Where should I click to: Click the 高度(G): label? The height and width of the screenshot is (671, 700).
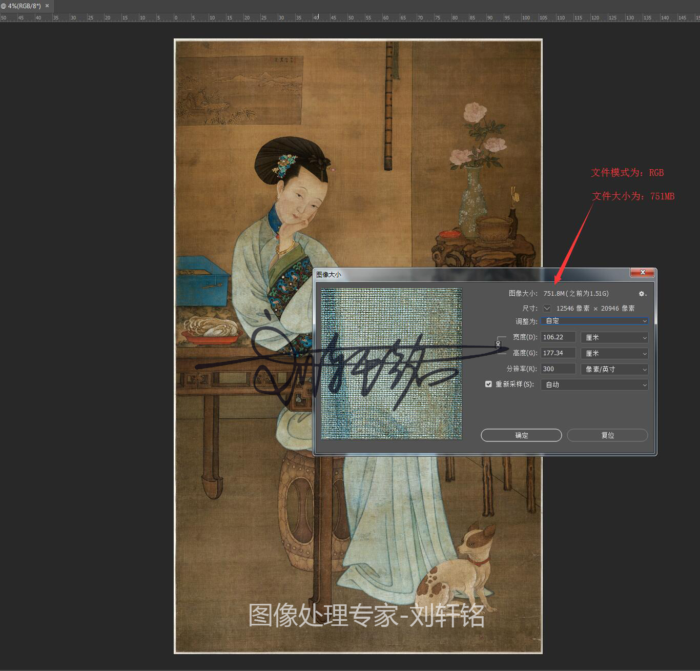(x=525, y=353)
